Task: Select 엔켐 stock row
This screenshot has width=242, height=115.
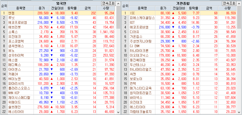Action: (x=58, y=13)
